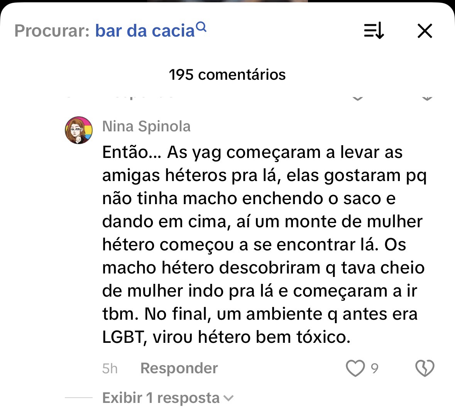
Task: Click the divider line left of Exibir 1 resposta
Action: pos(79,398)
